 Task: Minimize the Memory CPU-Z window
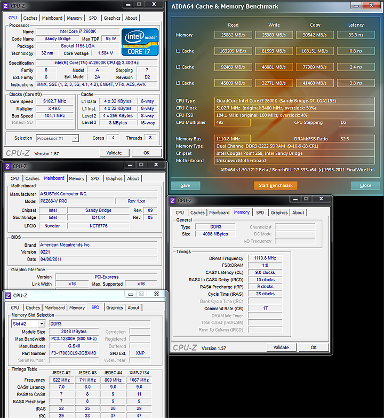point(295,199)
